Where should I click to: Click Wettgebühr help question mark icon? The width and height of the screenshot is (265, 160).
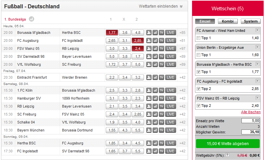tap(227, 155)
